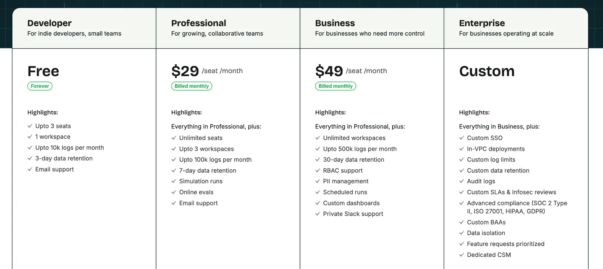Click the green Forever badge
The image size is (603, 269).
[40, 86]
